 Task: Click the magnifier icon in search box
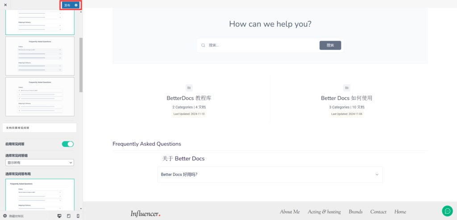pos(203,46)
